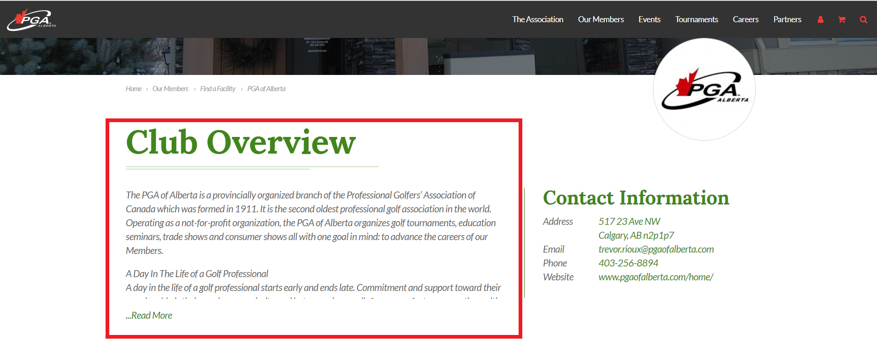Expand the Careers navigation item
877x359 pixels.
(745, 19)
